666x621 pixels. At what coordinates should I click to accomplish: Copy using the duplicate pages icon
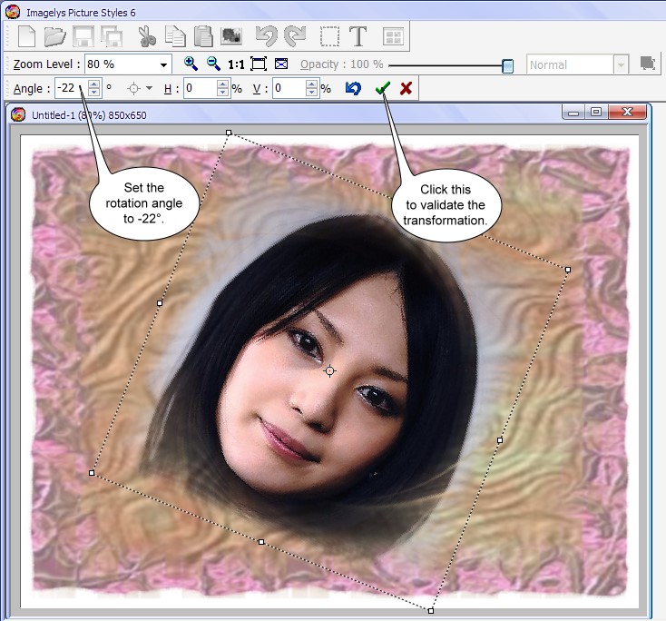[x=175, y=36]
